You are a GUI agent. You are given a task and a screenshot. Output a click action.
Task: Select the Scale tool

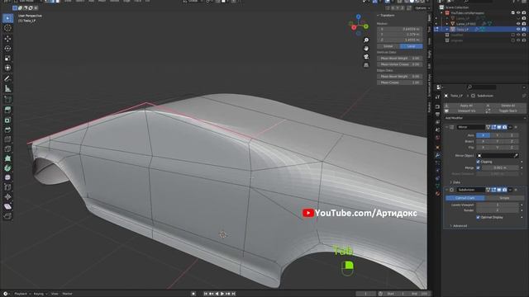[x=7, y=59]
